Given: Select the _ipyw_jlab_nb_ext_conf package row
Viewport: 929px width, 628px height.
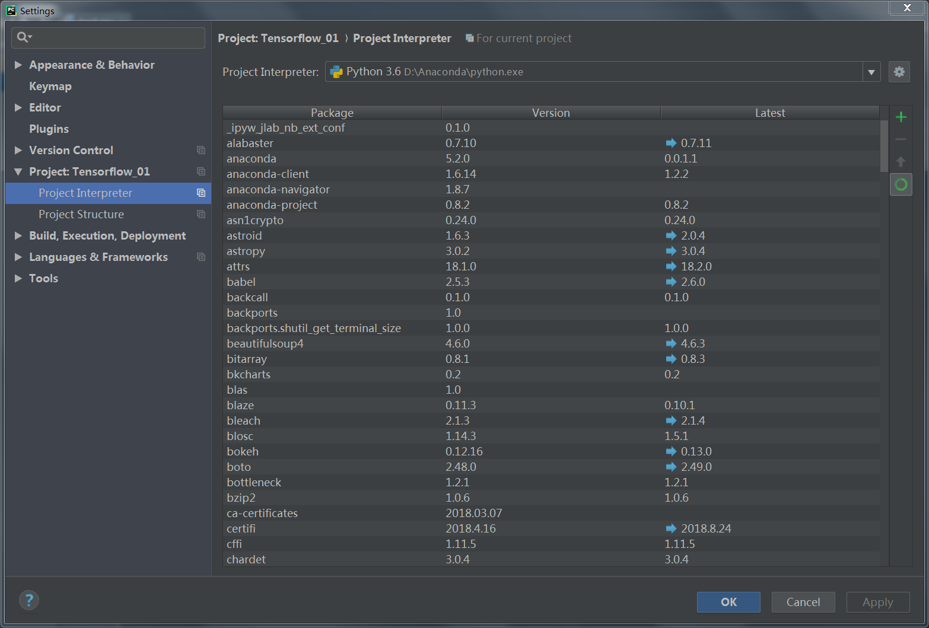Looking at the screenshot, I should click(x=551, y=127).
